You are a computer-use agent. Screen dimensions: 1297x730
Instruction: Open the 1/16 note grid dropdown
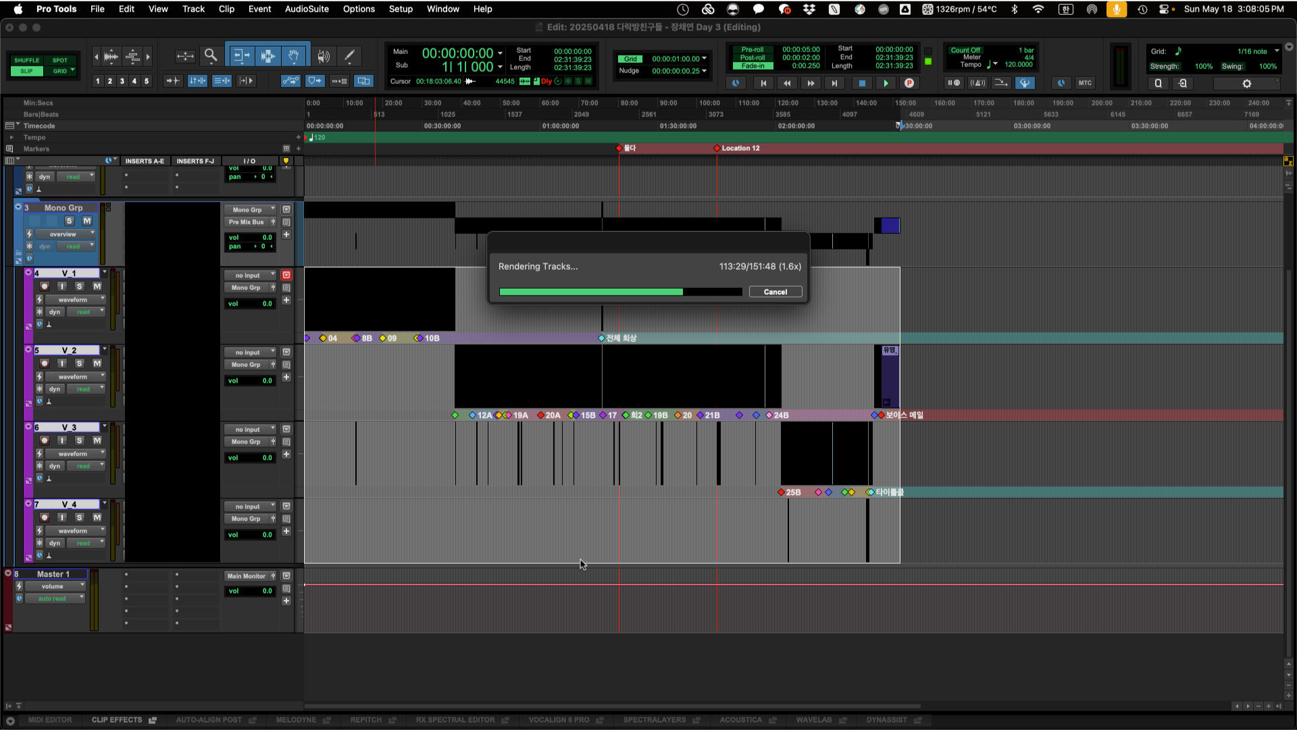1258,51
